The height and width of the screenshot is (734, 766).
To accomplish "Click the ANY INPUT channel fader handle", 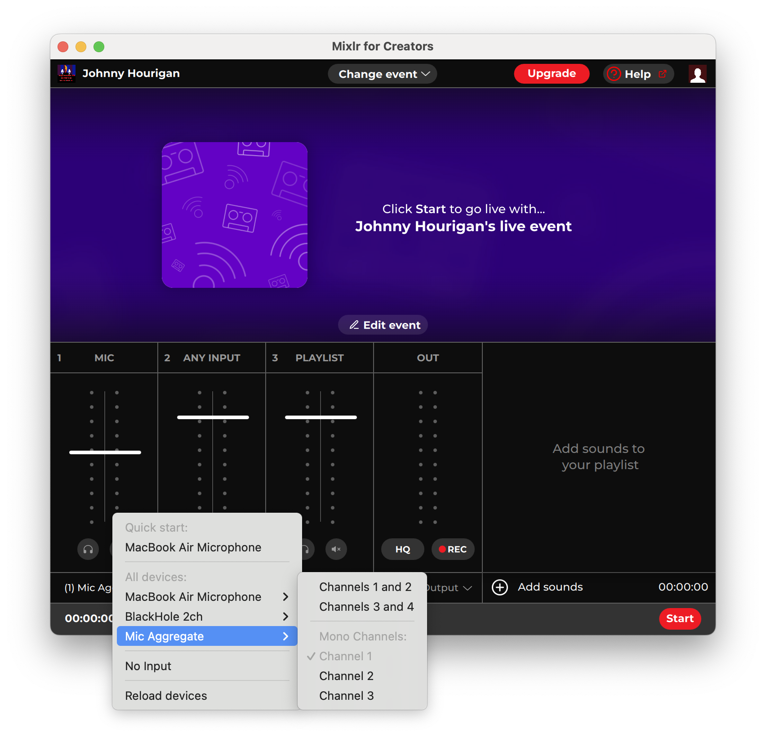I will pyautogui.click(x=213, y=417).
